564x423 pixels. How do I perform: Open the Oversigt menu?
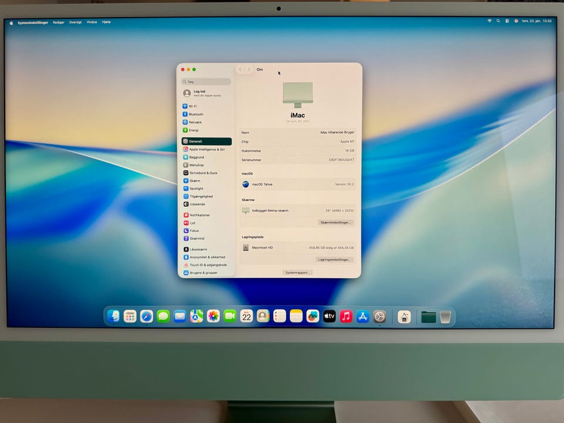[x=75, y=22]
